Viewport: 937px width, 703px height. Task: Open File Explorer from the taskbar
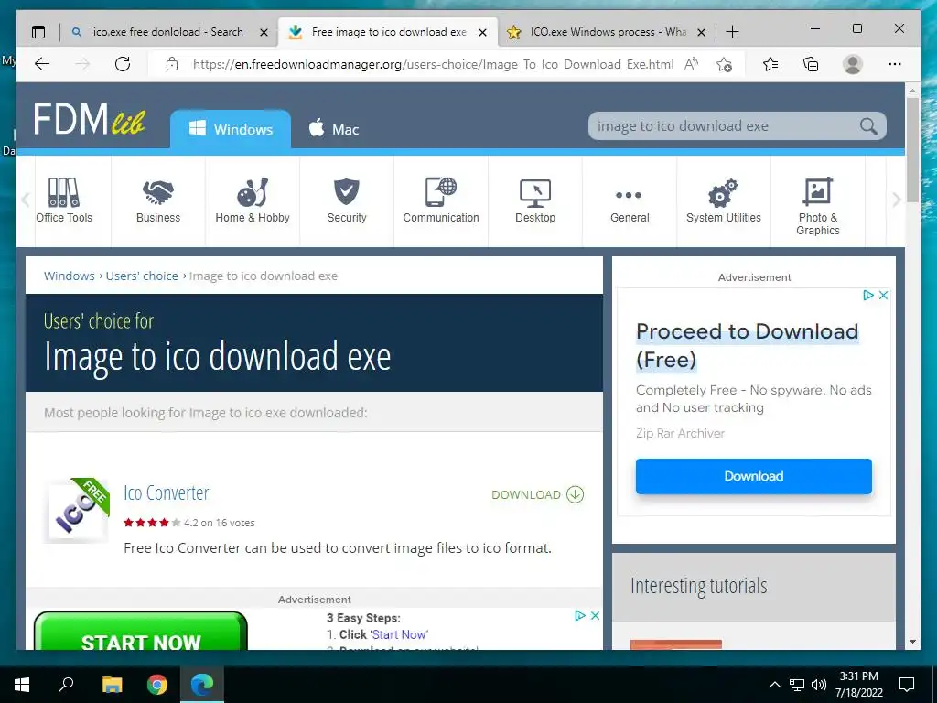coord(112,685)
